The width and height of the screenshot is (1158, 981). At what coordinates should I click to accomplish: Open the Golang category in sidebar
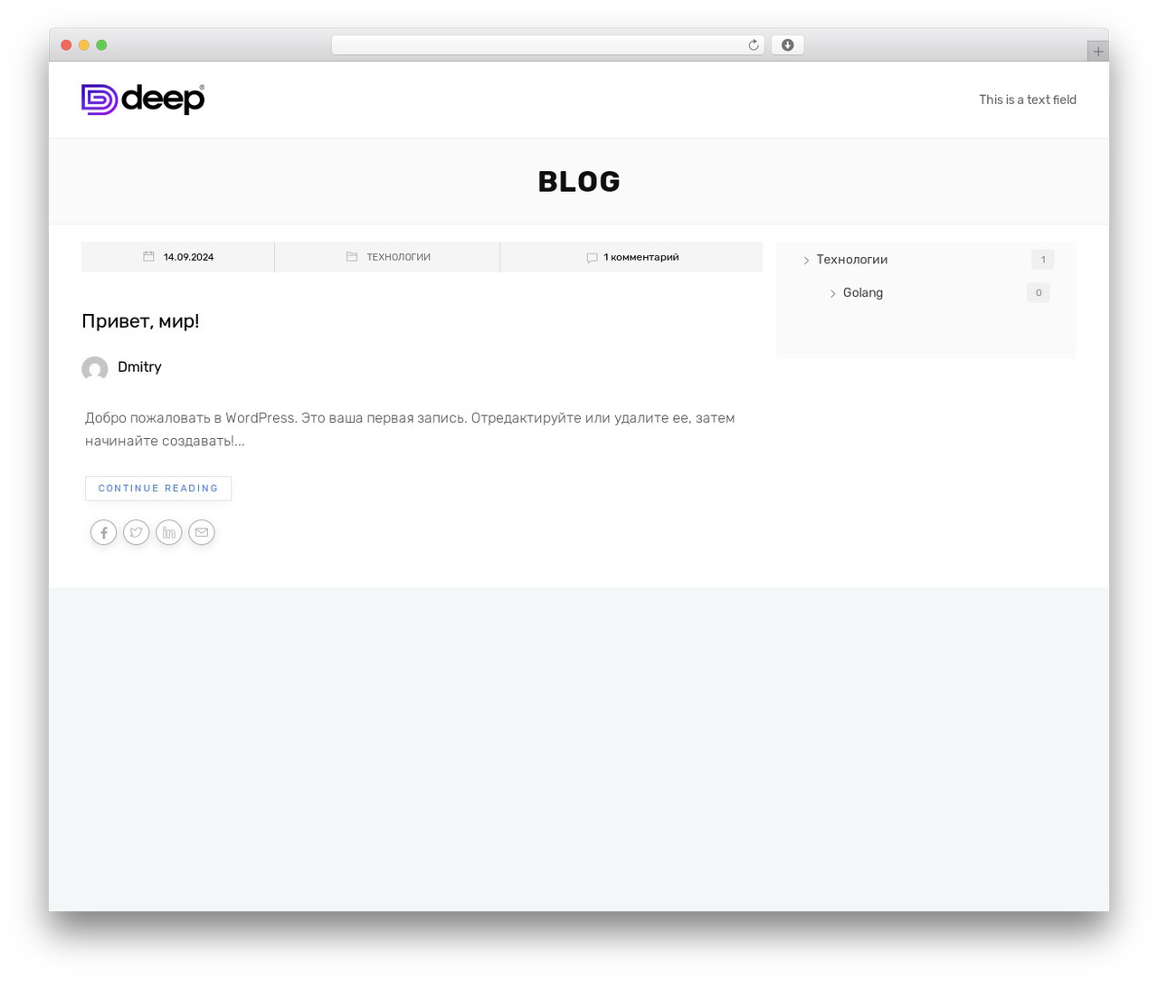(x=863, y=292)
